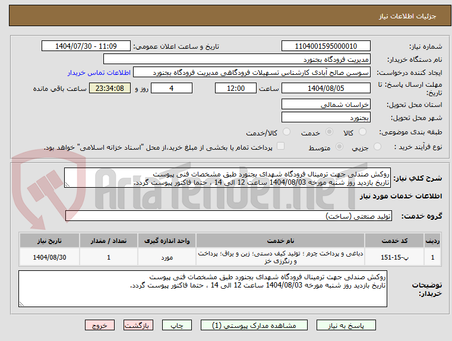Click the شماره نیاز number field
452x341 pixels.
click(x=325, y=46)
